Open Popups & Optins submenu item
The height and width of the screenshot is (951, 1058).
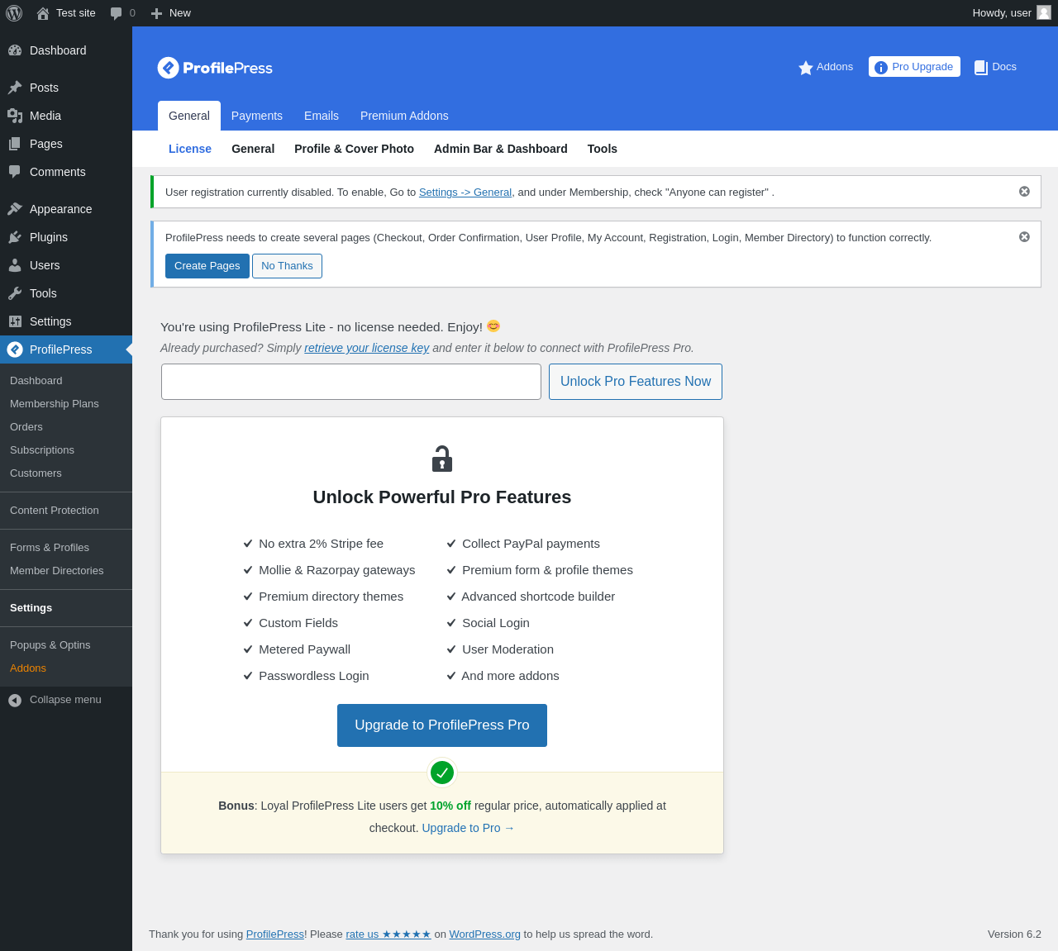click(50, 645)
